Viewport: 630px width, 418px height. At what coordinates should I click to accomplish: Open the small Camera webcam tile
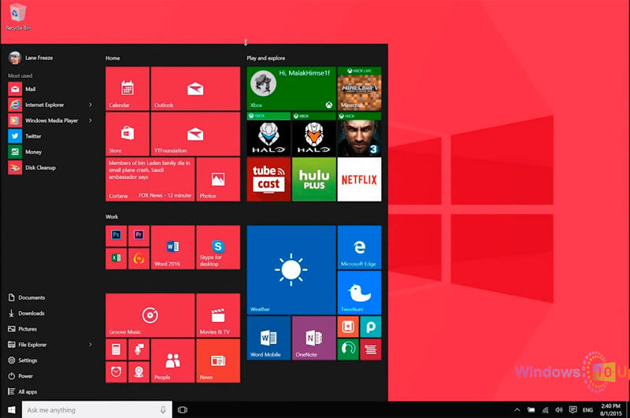(139, 372)
